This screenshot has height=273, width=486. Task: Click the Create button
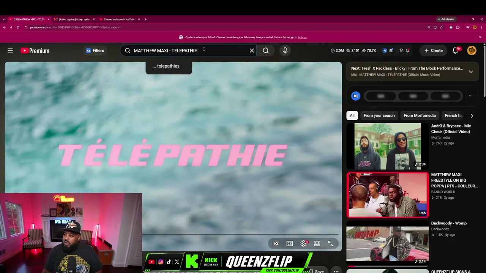pyautogui.click(x=433, y=50)
